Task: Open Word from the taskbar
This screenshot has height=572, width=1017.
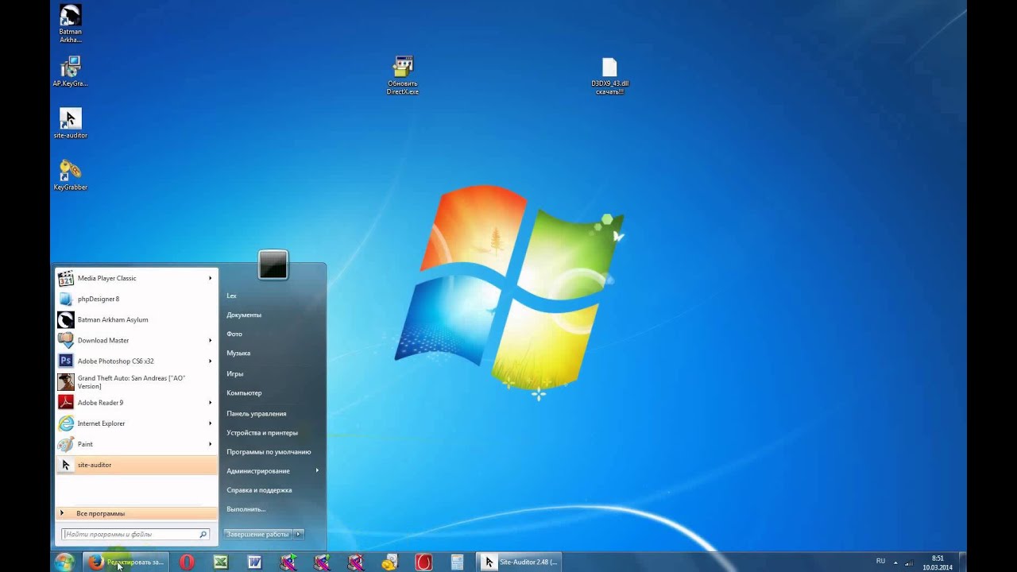Action: (x=254, y=562)
